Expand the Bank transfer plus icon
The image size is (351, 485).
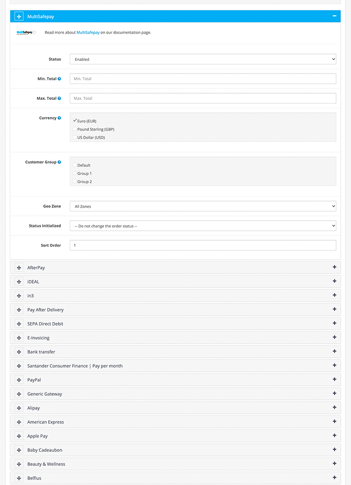coord(334,351)
